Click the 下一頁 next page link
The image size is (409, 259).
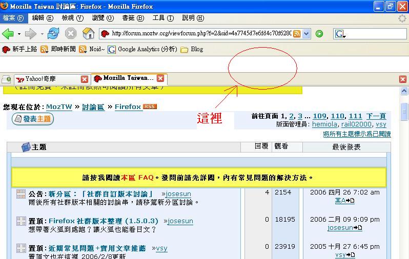376,116
